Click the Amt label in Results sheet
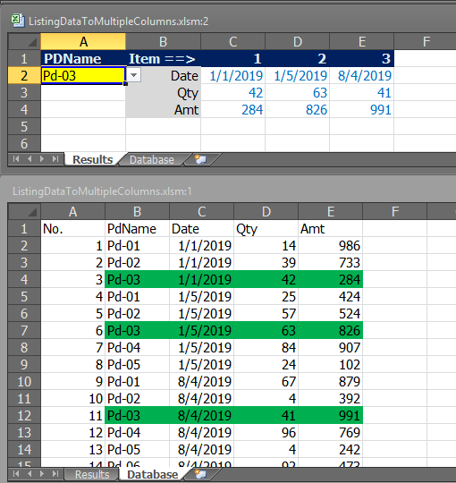The image size is (456, 483). (164, 110)
